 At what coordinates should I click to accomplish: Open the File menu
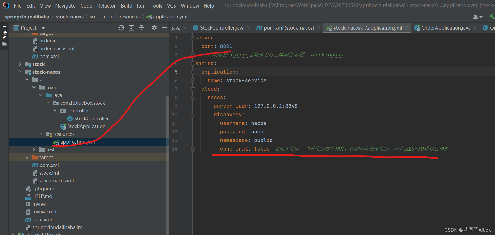(17, 6)
